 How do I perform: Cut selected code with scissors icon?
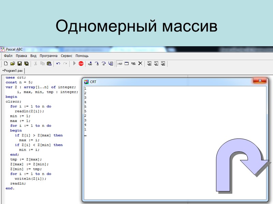(x=36, y=64)
